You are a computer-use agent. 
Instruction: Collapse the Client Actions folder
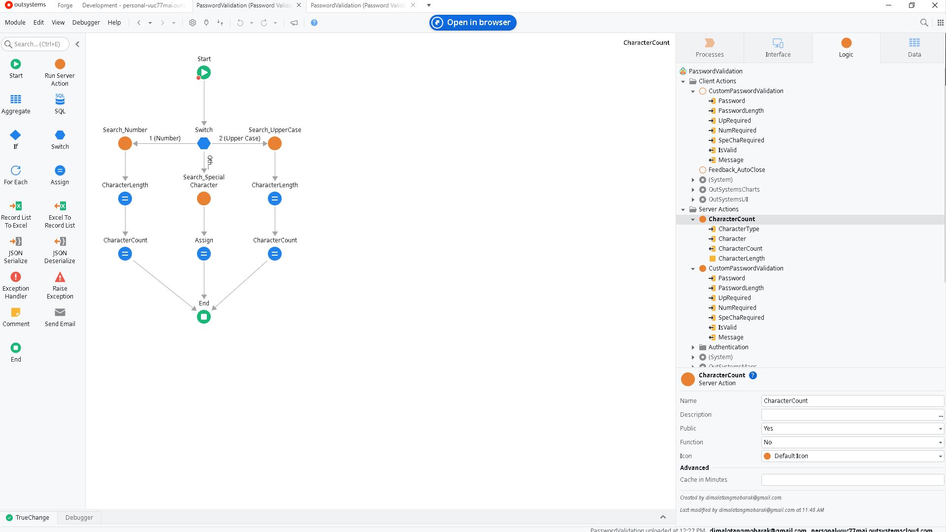pos(683,81)
